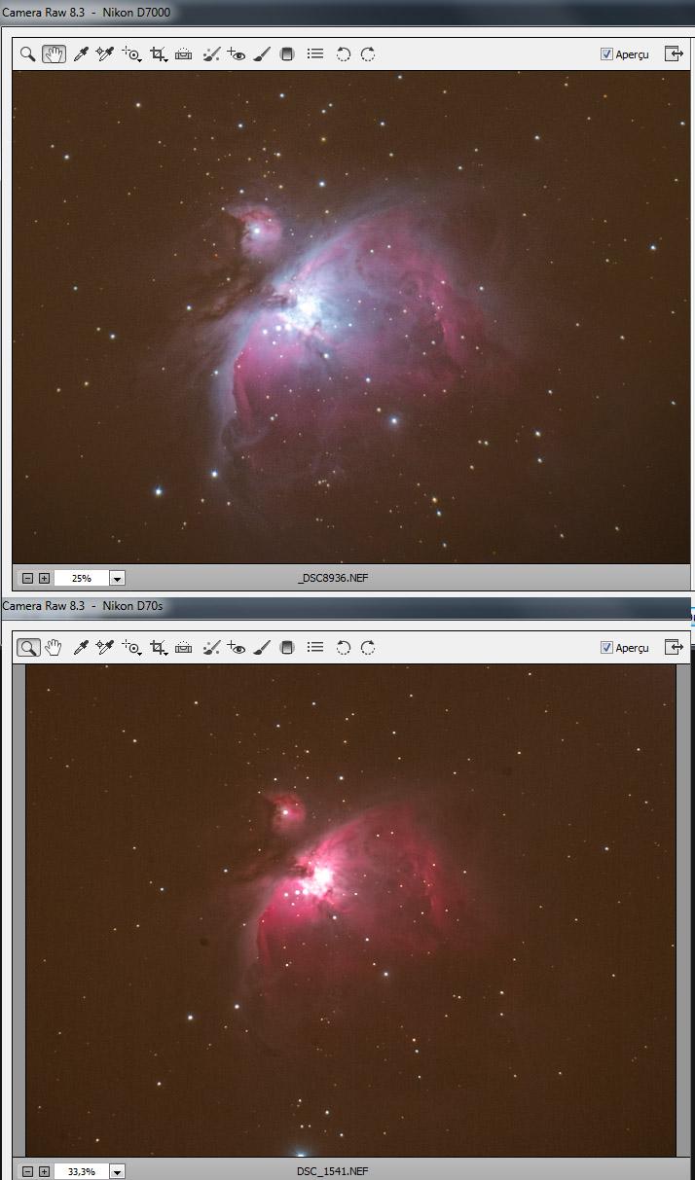
Task: Click the 33,3% zoom level field
Action: [82, 1171]
